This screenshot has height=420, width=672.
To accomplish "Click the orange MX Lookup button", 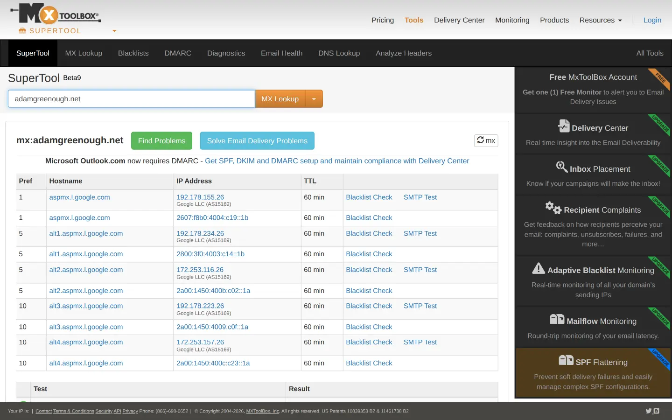I will click(x=280, y=99).
